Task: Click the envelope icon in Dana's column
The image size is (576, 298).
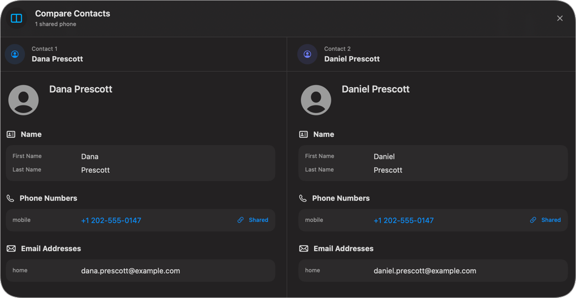Action: click(11, 249)
